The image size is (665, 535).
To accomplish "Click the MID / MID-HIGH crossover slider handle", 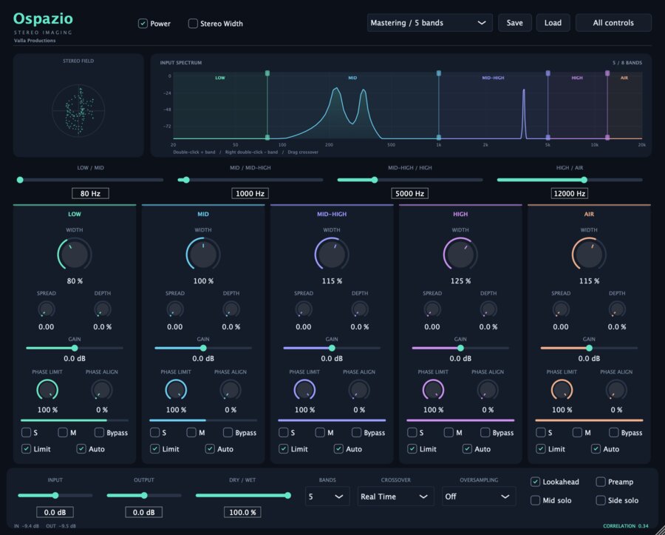I will (186, 180).
